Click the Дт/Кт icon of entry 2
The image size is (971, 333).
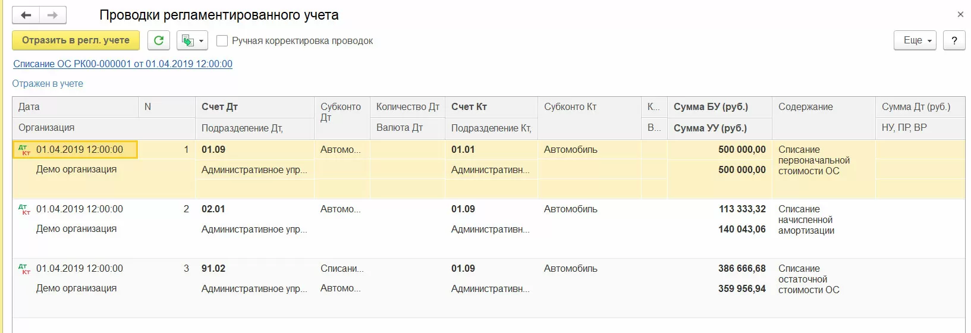click(x=24, y=209)
